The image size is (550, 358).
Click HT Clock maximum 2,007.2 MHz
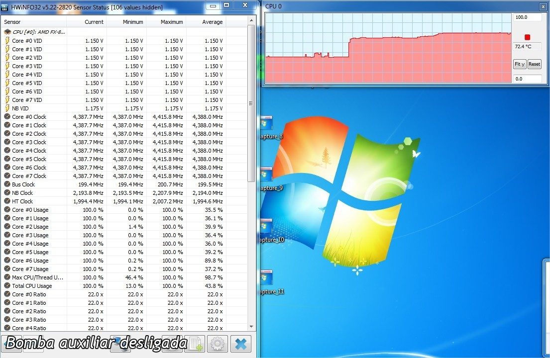click(168, 201)
